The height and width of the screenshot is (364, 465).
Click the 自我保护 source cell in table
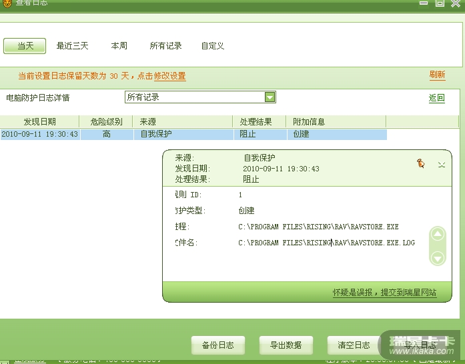point(183,134)
